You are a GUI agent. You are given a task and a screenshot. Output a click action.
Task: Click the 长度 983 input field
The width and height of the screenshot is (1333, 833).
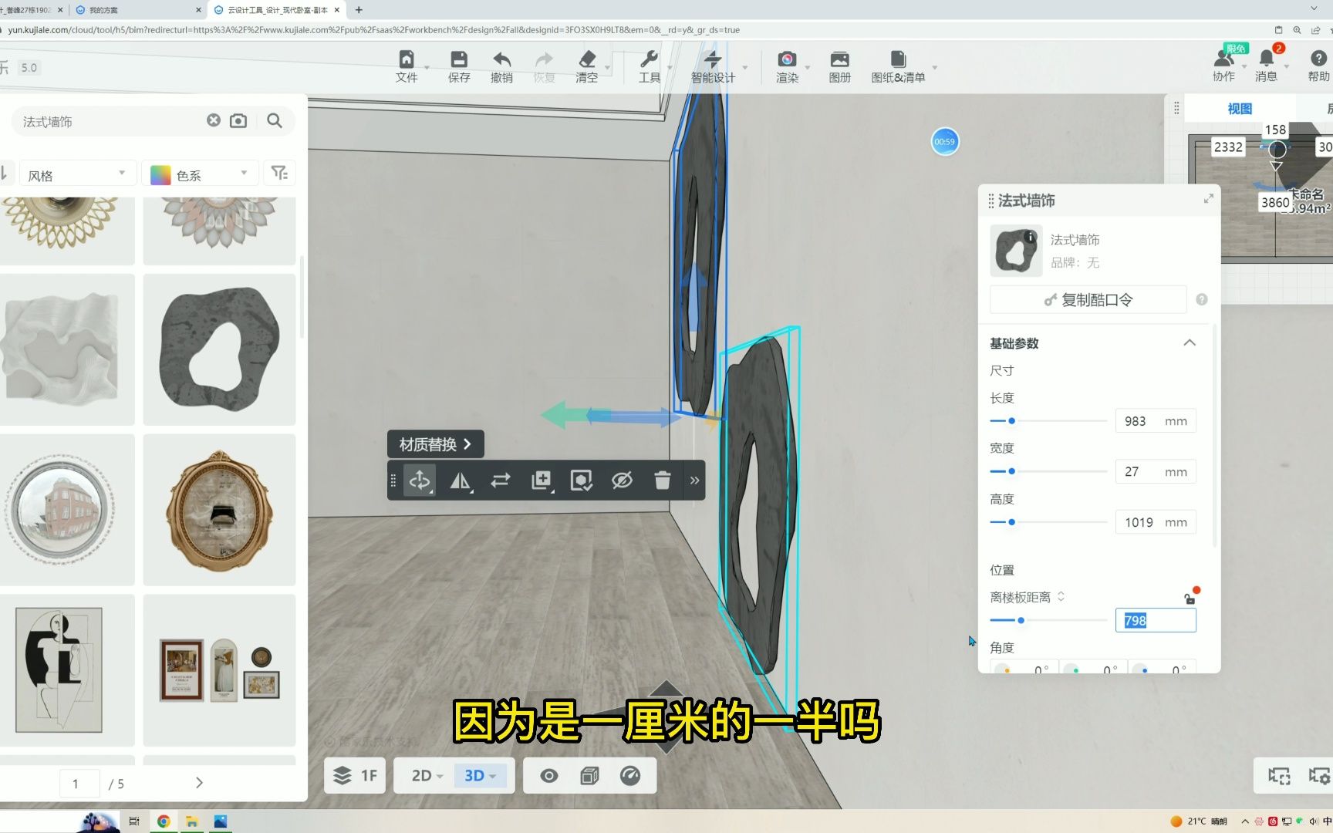point(1155,421)
